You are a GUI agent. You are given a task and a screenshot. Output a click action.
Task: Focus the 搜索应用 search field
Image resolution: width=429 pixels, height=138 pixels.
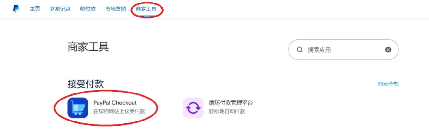[x=343, y=50]
